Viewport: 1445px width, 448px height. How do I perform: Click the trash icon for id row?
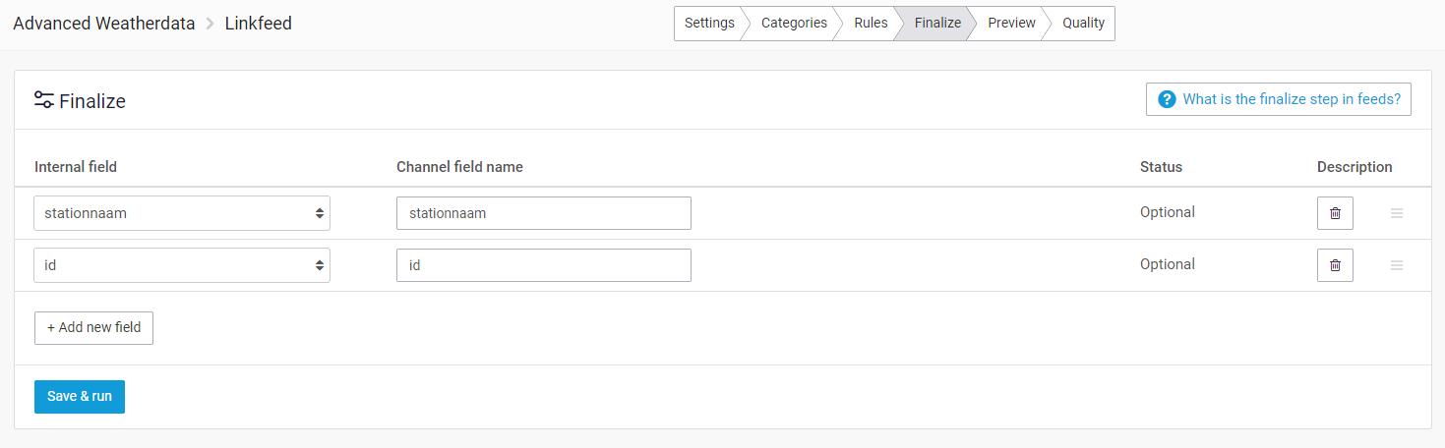pyautogui.click(x=1335, y=265)
